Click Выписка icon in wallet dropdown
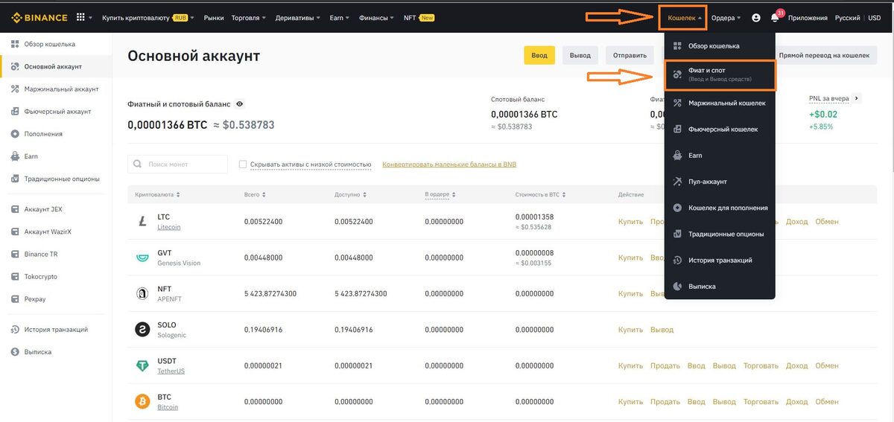Viewport: 894px width, 422px height. pos(677,286)
